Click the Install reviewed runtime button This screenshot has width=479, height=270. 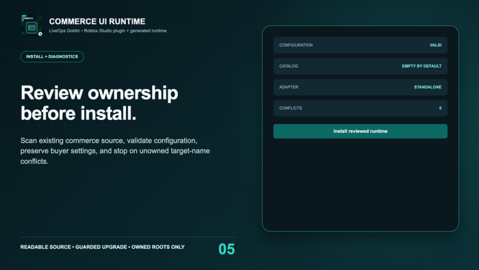coord(360,131)
